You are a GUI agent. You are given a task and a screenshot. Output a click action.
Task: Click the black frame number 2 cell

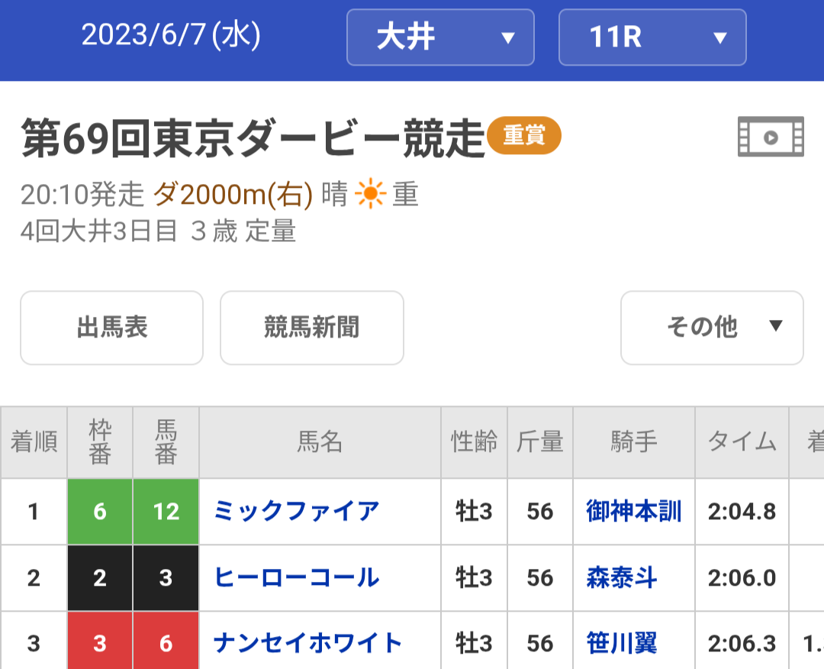100,578
